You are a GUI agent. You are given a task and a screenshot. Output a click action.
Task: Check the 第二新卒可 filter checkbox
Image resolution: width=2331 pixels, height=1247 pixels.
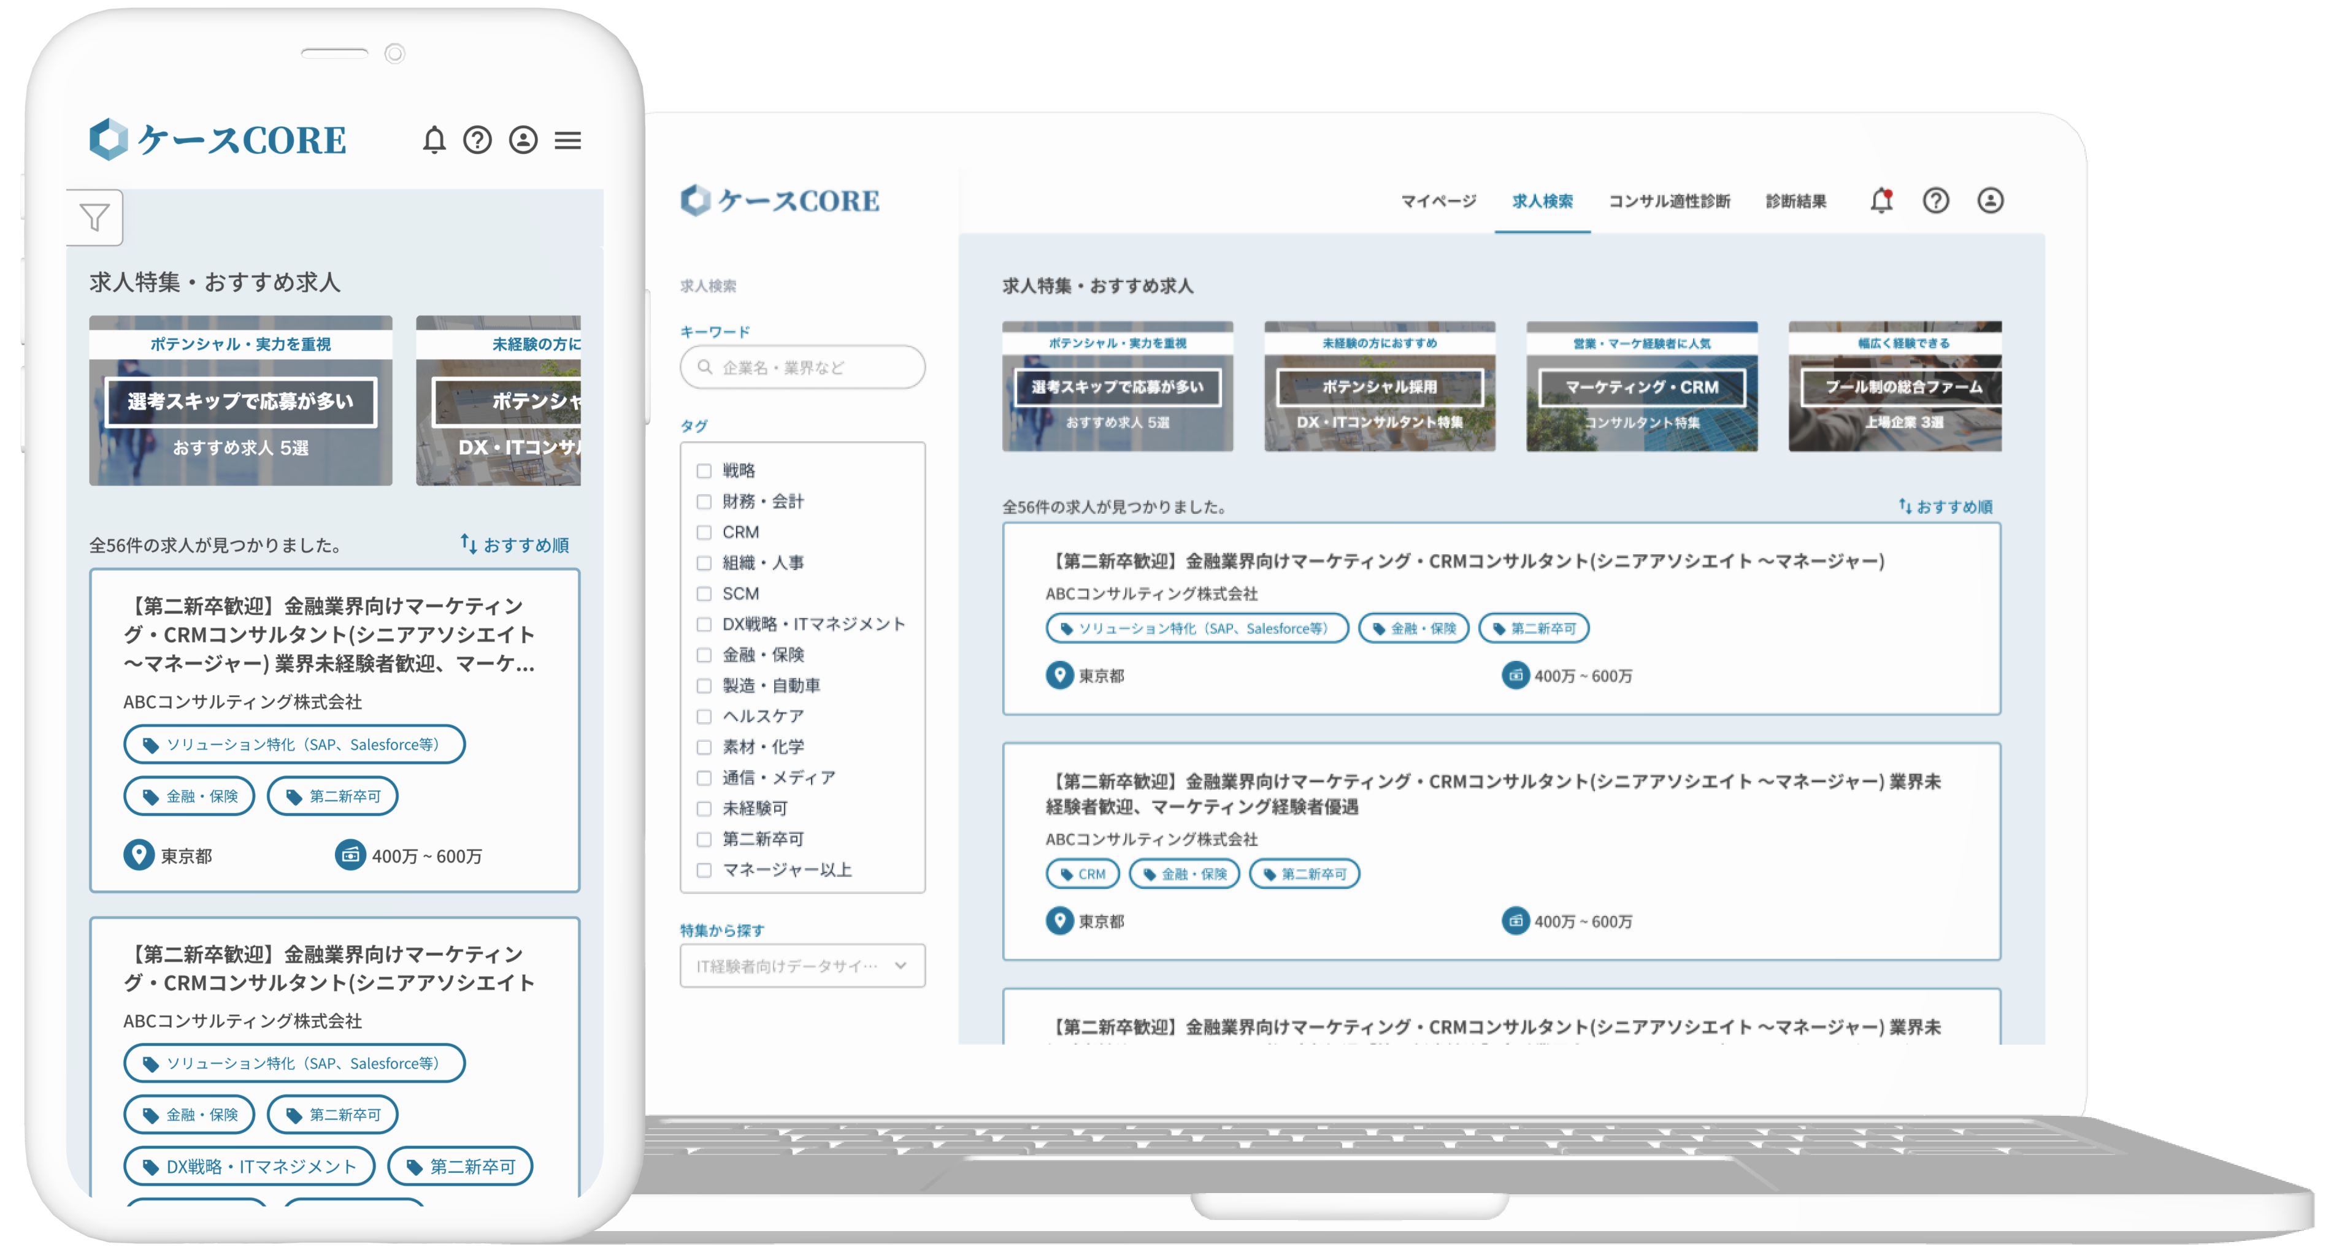[x=704, y=839]
